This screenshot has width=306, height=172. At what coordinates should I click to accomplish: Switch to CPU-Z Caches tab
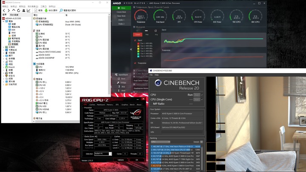pos(92,104)
